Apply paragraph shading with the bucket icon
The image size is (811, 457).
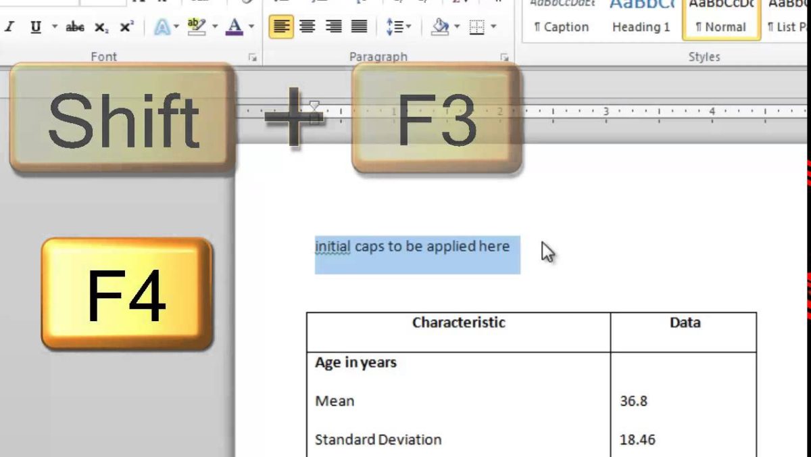tap(441, 27)
